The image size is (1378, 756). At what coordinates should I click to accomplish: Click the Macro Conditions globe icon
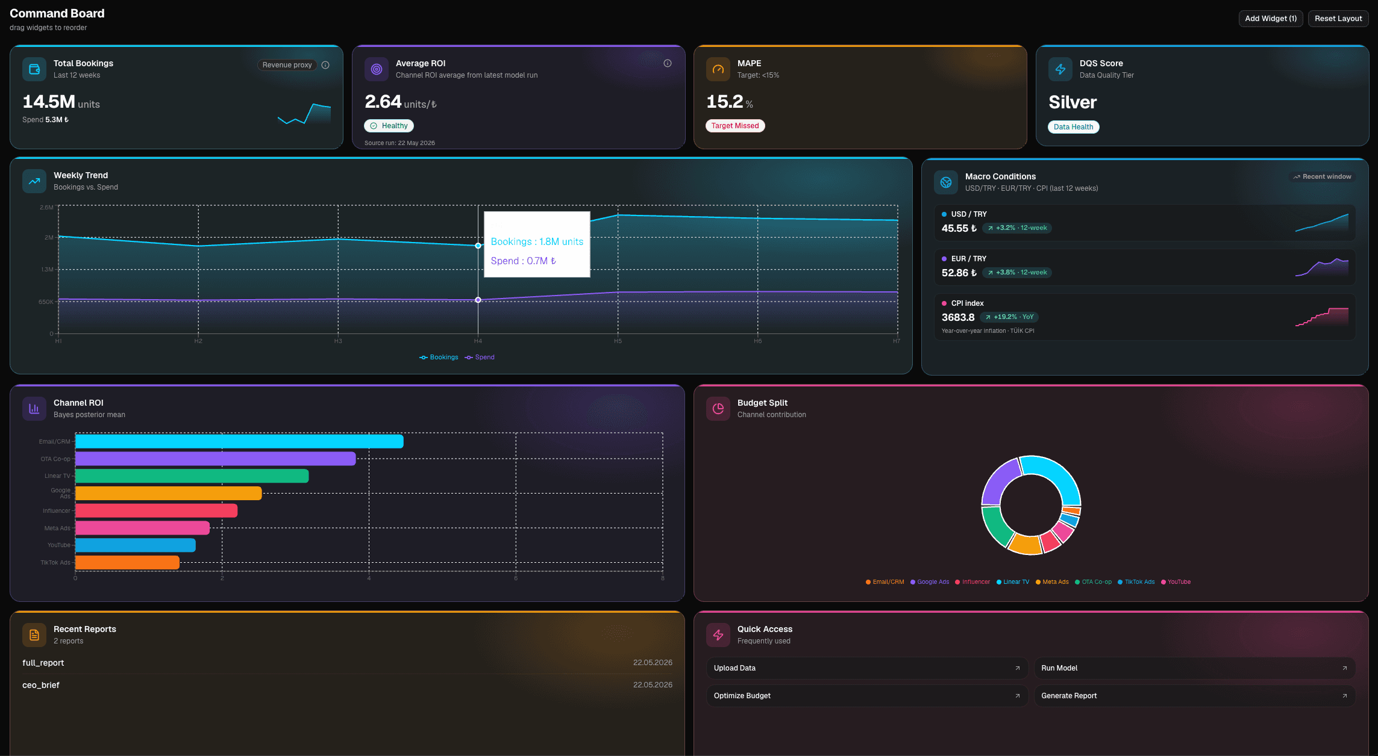pyautogui.click(x=946, y=182)
